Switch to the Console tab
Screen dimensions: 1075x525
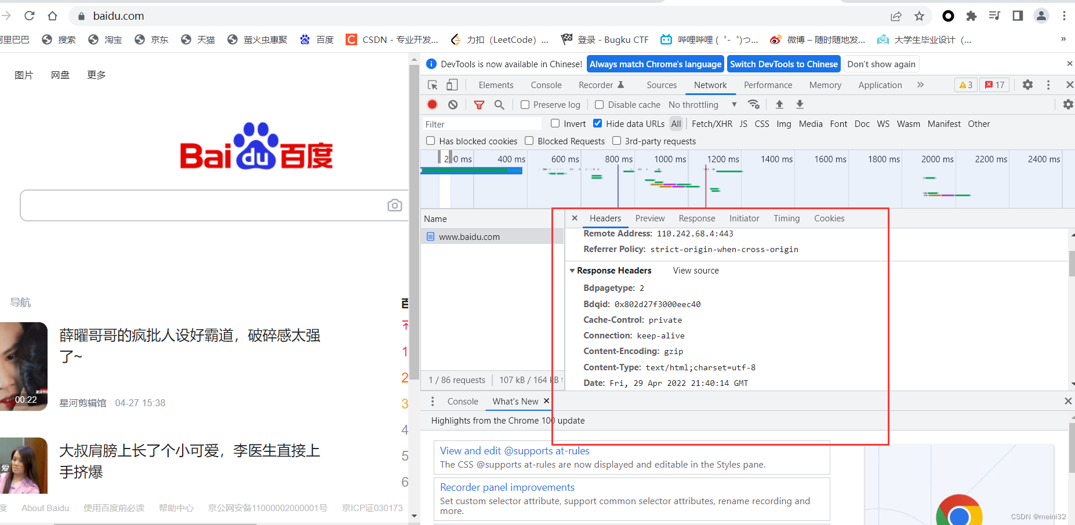pos(546,85)
